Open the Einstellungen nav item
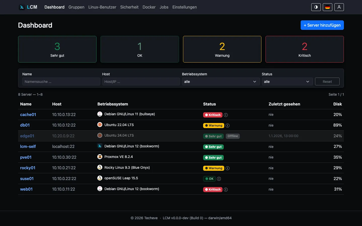Screen dimensions: 362x226 coord(185,7)
